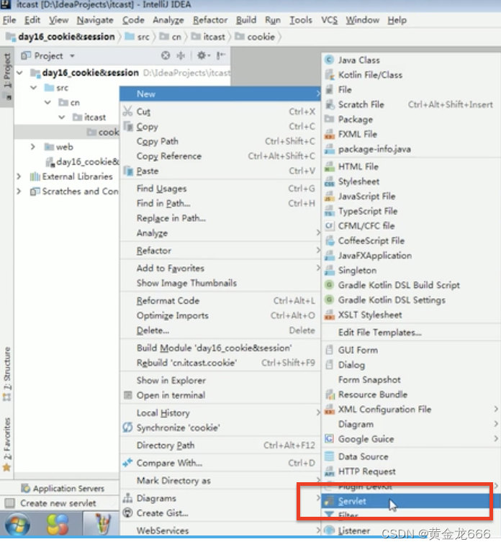This screenshot has width=501, height=547.
Task: Click the Synchronize 'cookie' refresh icon
Action: 127,428
